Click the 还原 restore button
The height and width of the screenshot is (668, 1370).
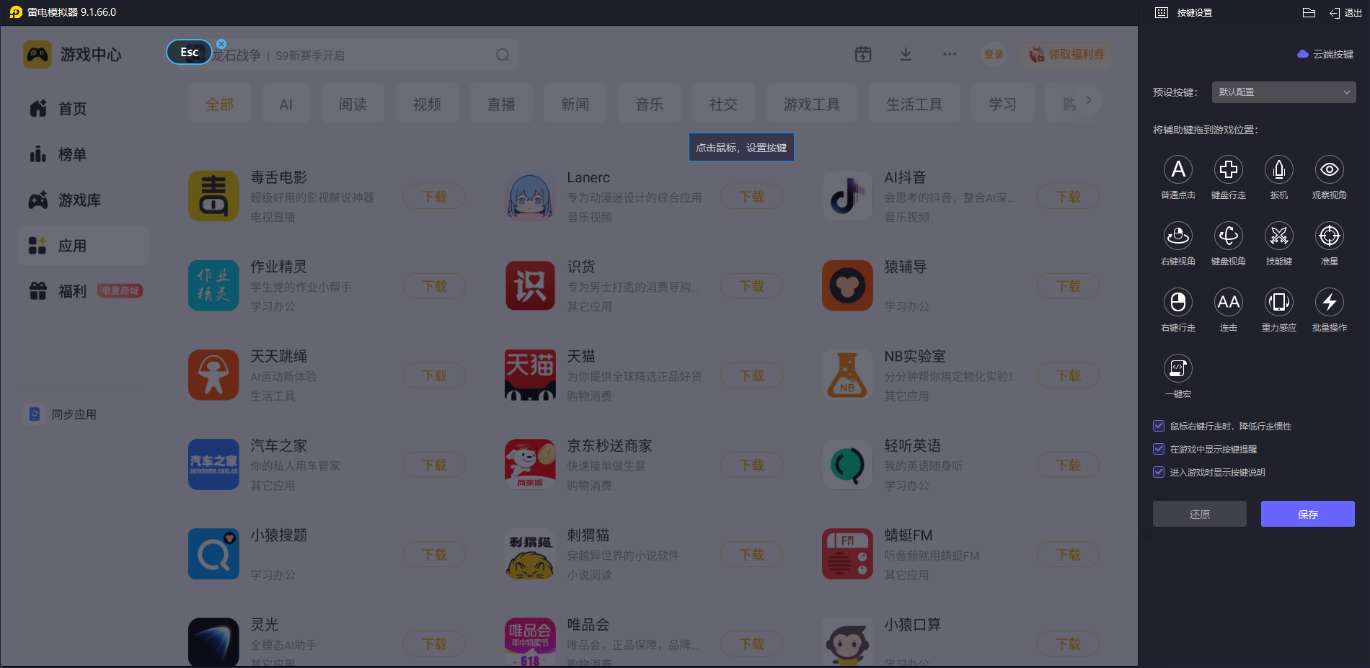coord(1200,514)
